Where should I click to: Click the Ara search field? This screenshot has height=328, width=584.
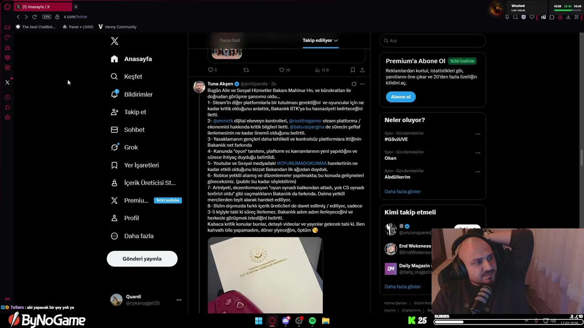point(433,41)
